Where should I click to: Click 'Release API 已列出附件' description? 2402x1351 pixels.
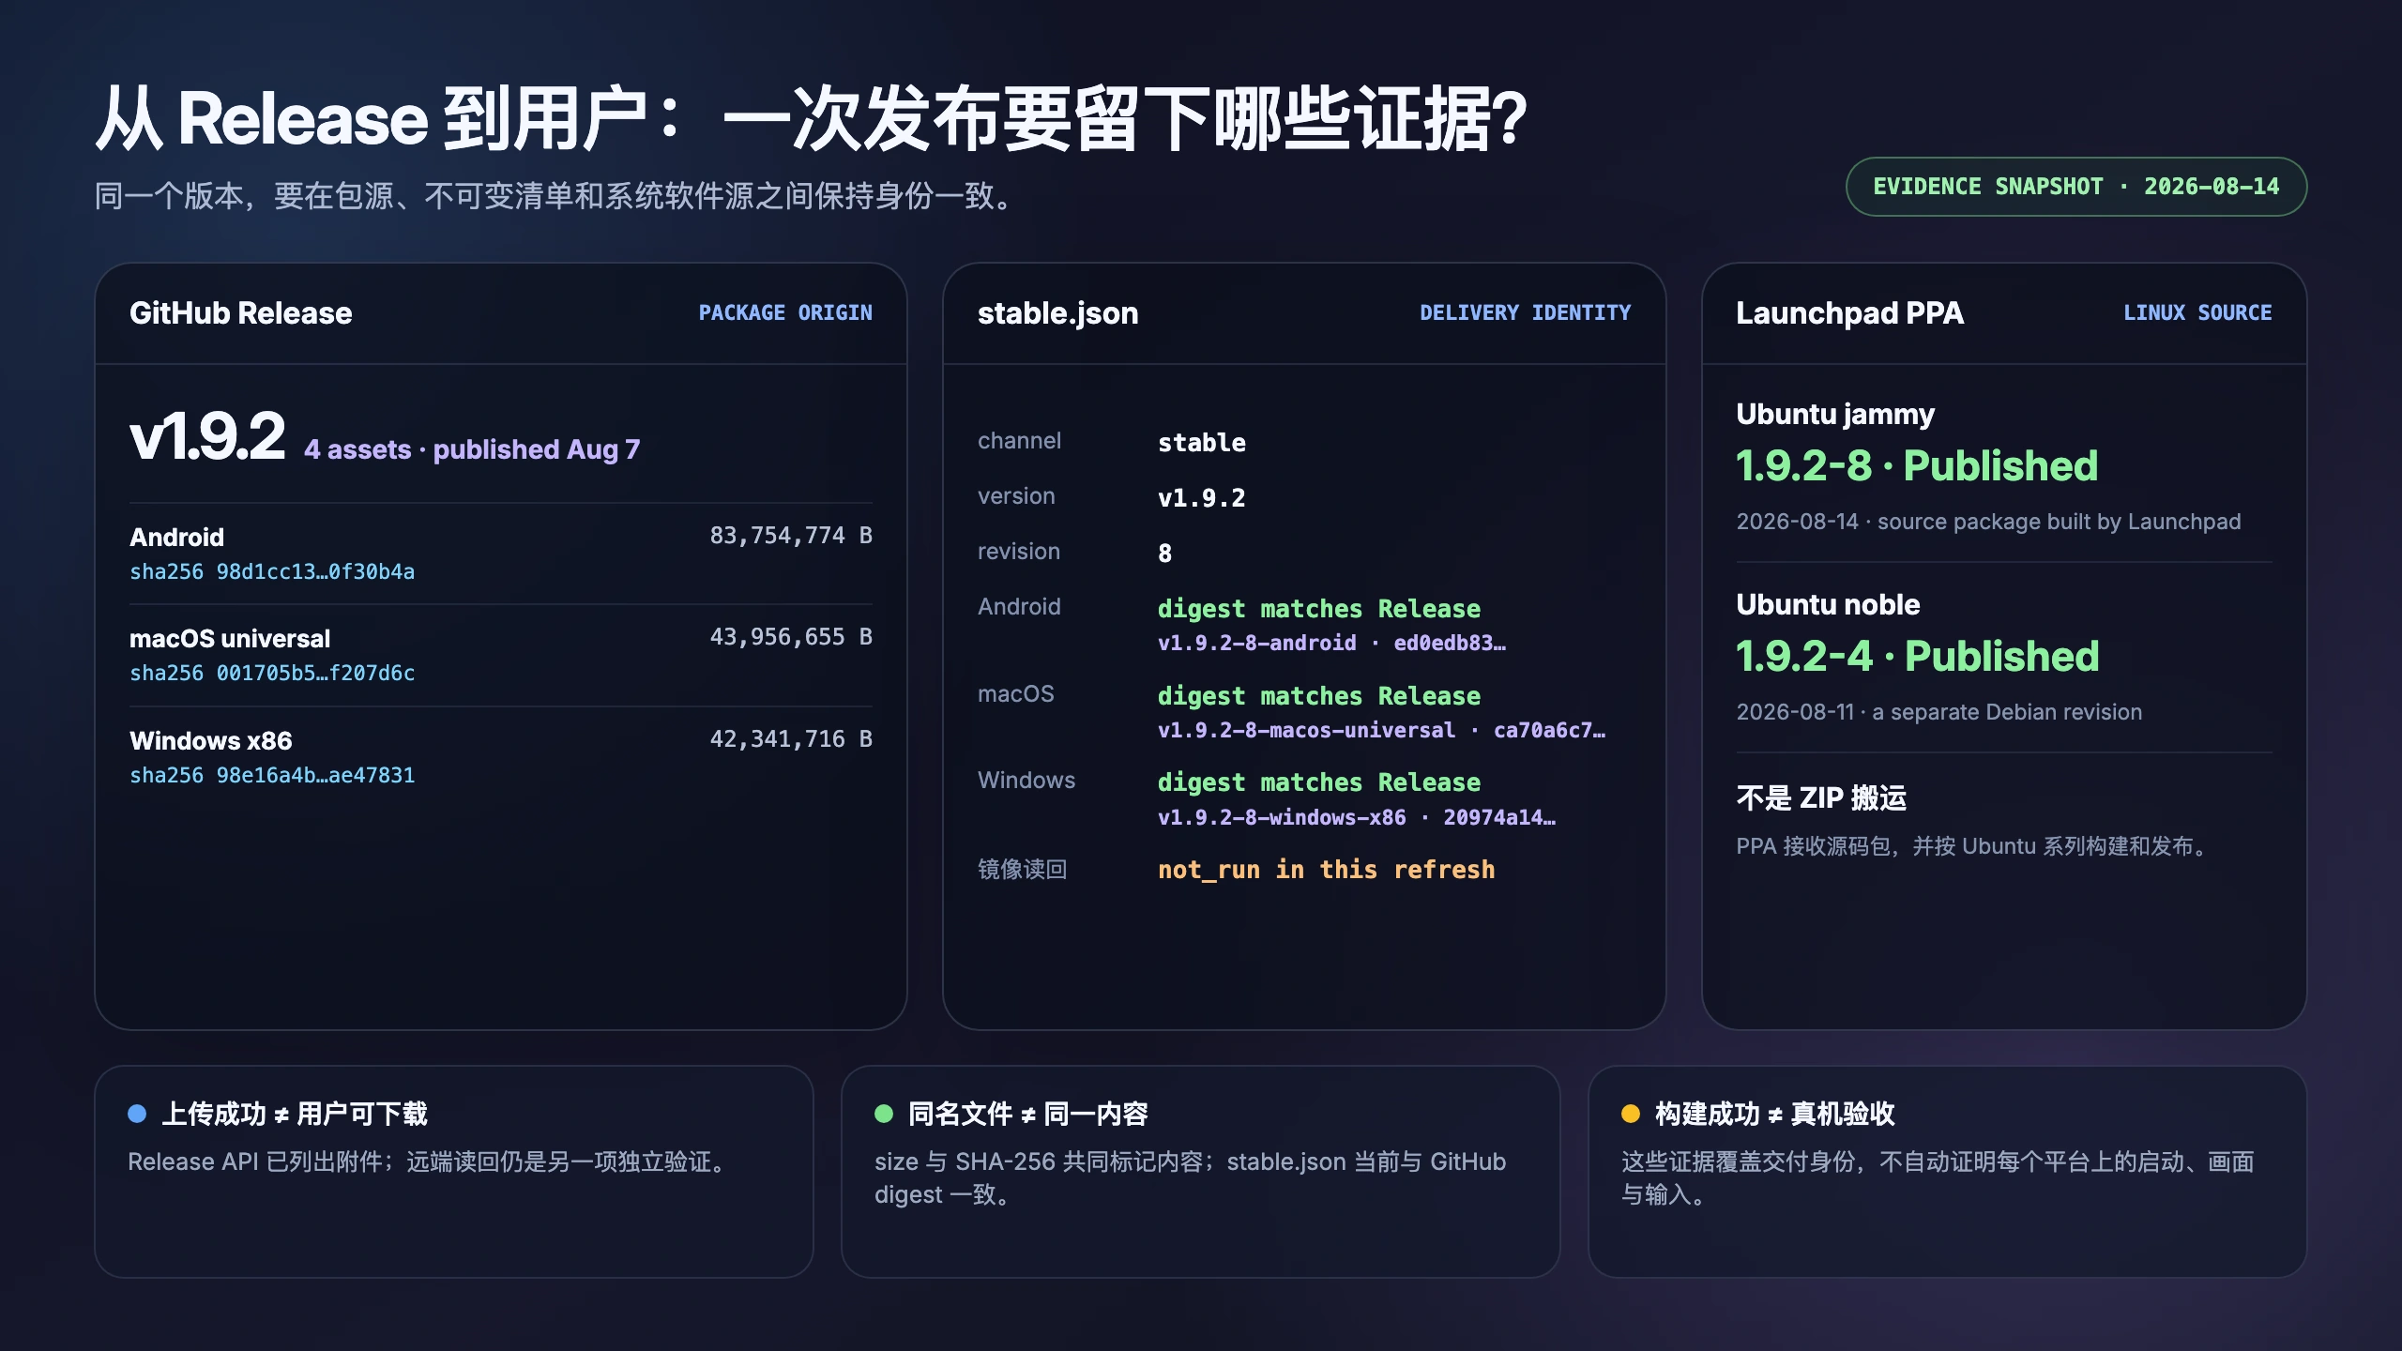pyautogui.click(x=429, y=1161)
